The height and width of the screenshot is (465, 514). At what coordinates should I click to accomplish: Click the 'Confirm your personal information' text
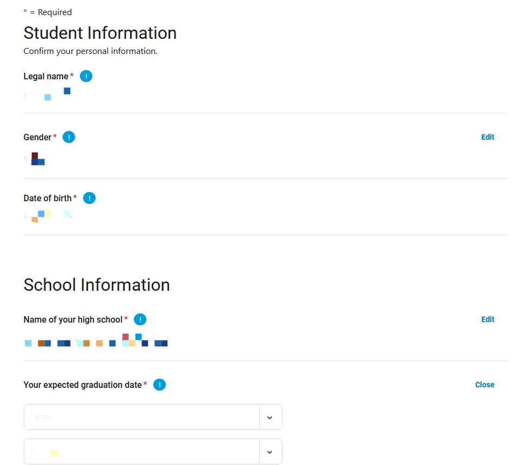pyautogui.click(x=90, y=52)
